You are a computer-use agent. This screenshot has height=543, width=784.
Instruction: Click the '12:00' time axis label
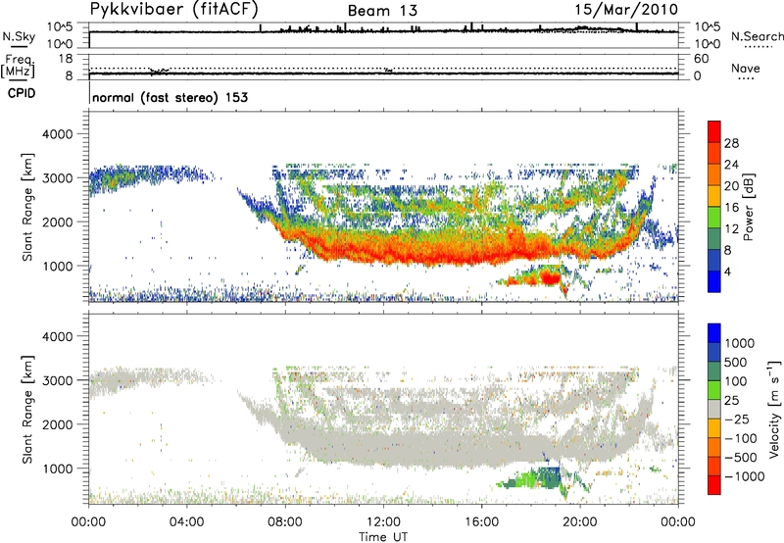383,521
